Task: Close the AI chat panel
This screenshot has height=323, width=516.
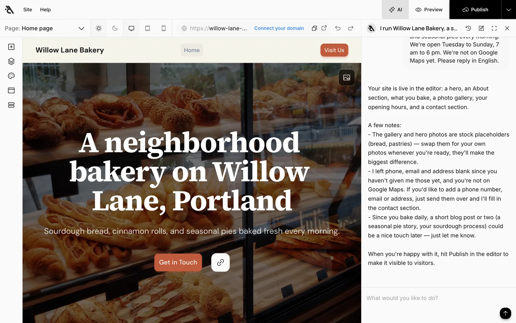Action: point(507,28)
